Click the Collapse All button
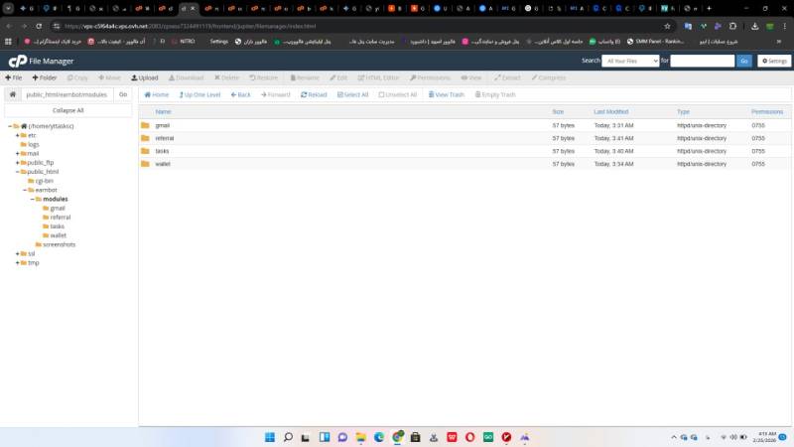 pyautogui.click(x=68, y=110)
